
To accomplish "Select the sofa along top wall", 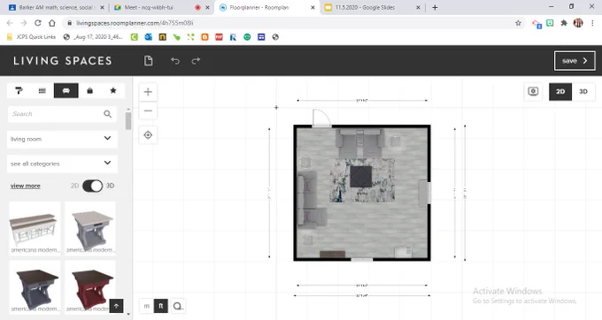I will coord(360,142).
